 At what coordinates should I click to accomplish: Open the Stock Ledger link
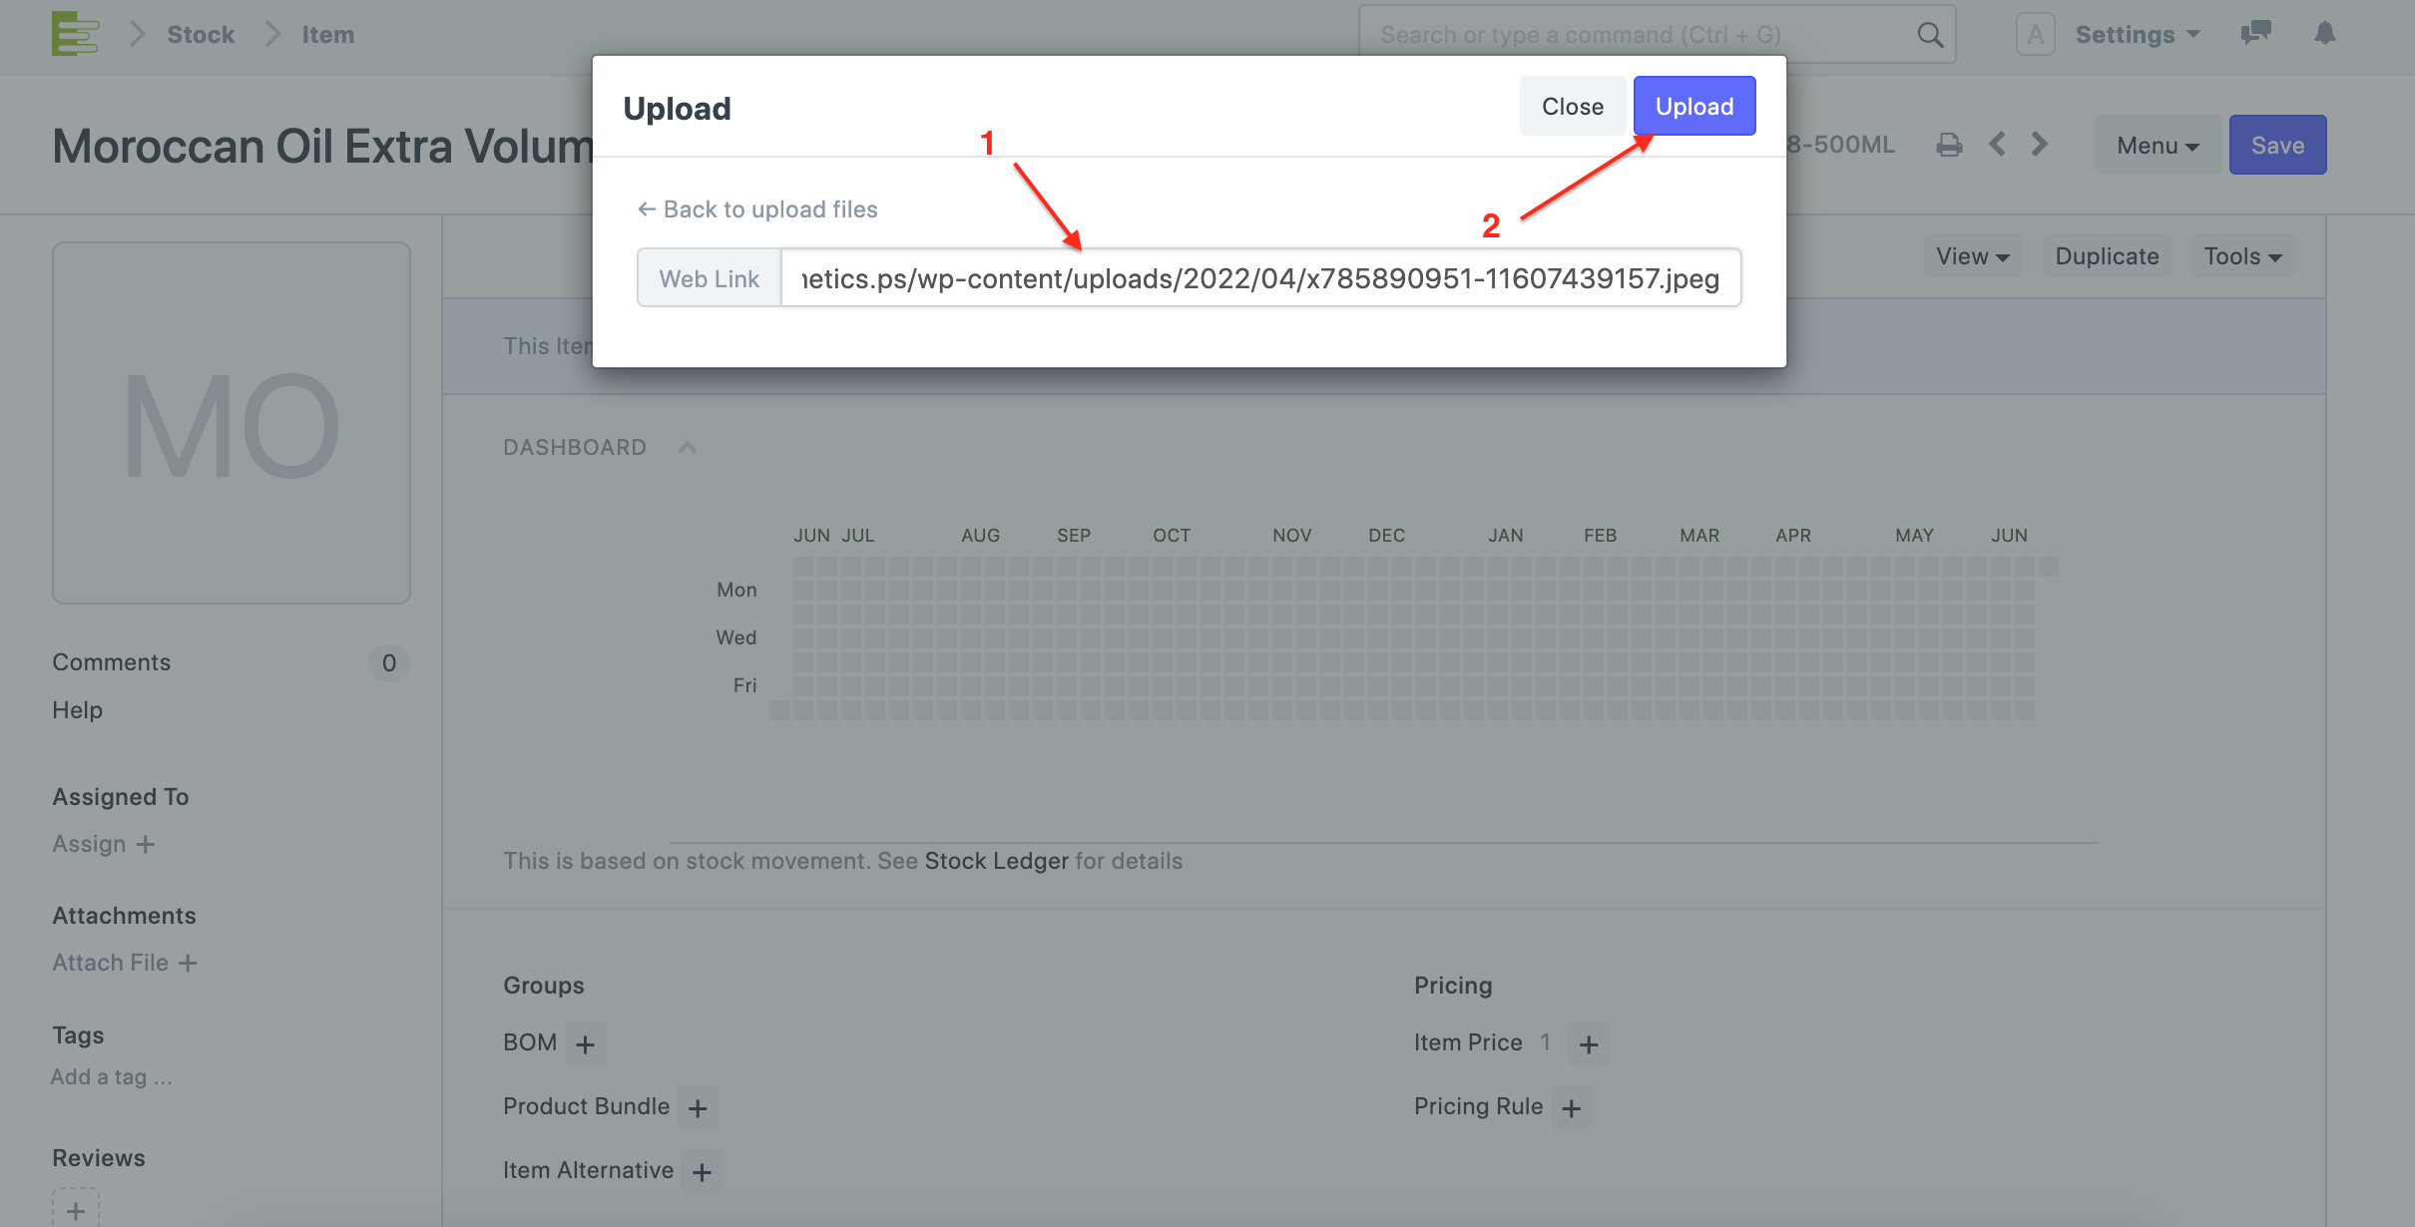pos(996,861)
